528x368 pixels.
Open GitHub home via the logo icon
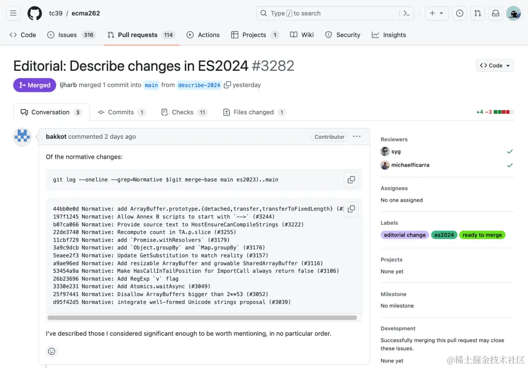[x=34, y=13]
